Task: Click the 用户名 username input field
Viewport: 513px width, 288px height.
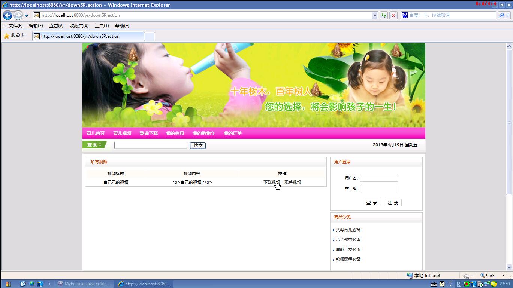Action: click(379, 178)
